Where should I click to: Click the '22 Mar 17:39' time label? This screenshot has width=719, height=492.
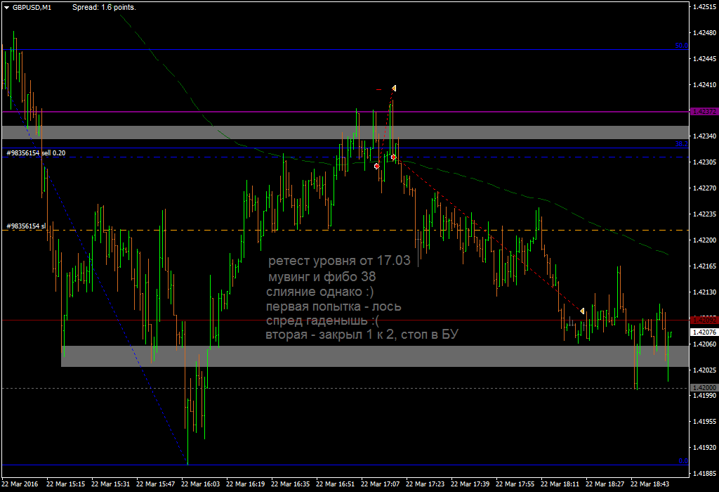click(x=470, y=484)
